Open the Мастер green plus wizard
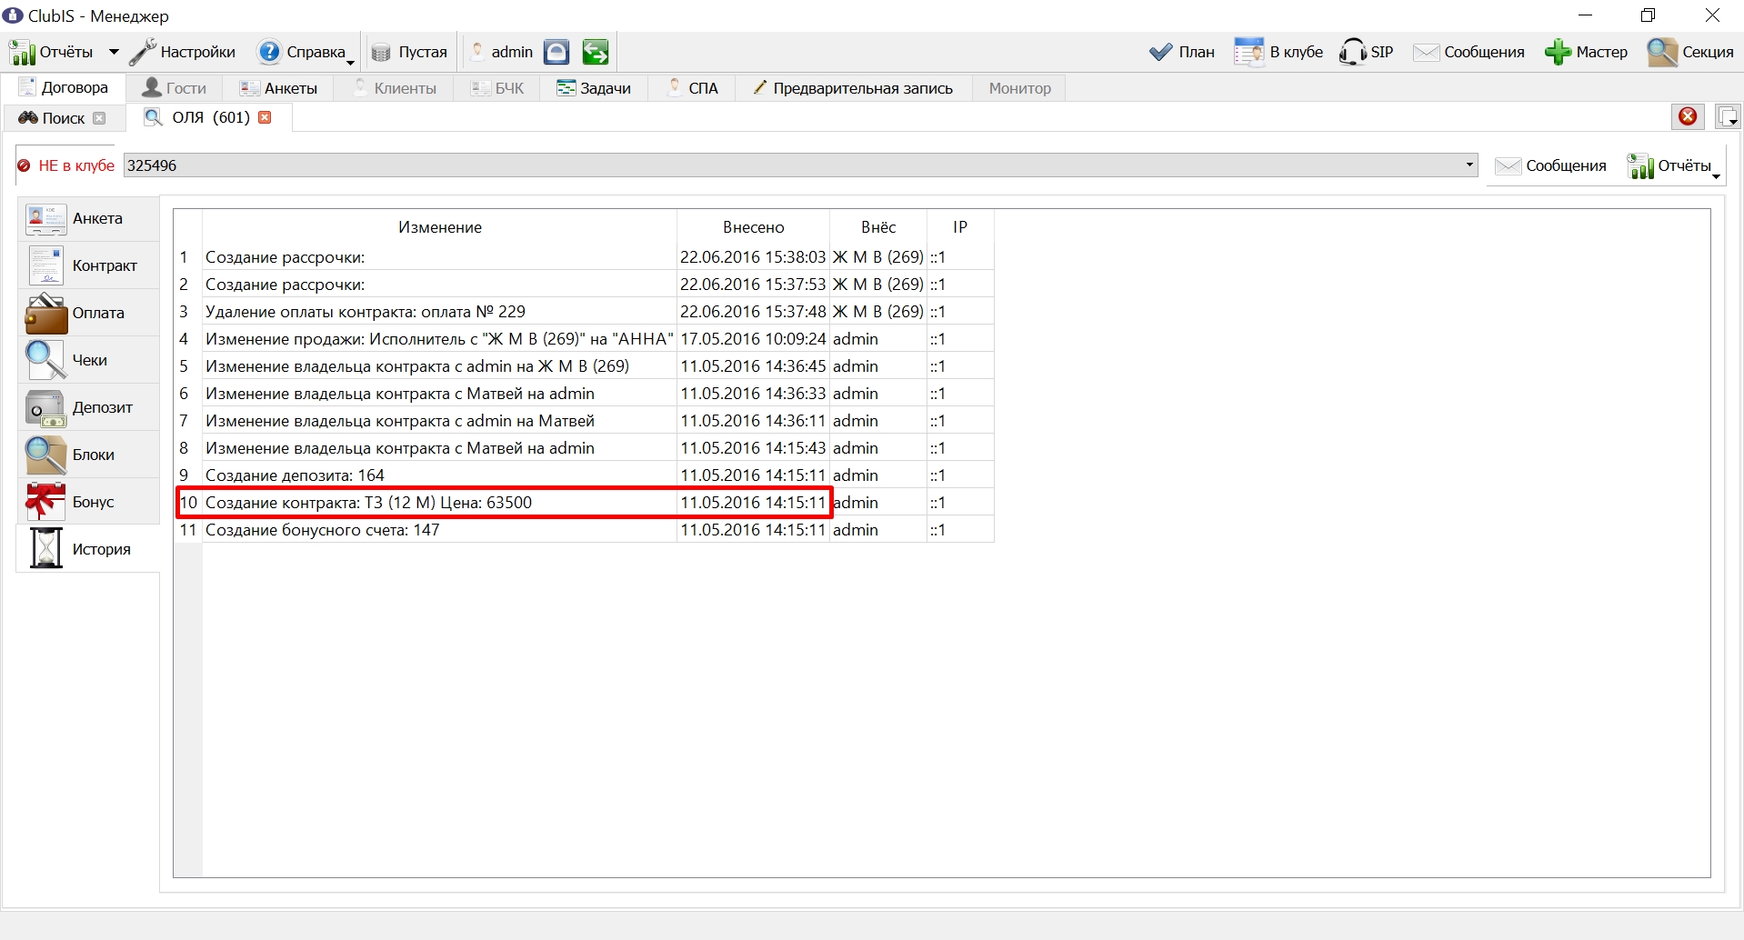The width and height of the screenshot is (1744, 940). (x=1586, y=52)
